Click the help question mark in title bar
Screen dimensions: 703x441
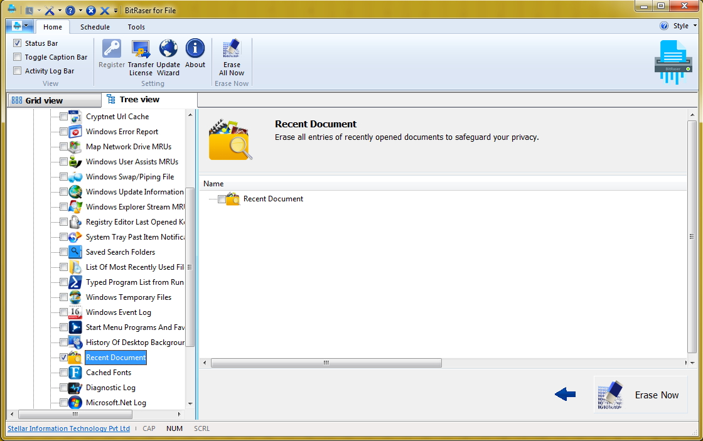(x=70, y=10)
